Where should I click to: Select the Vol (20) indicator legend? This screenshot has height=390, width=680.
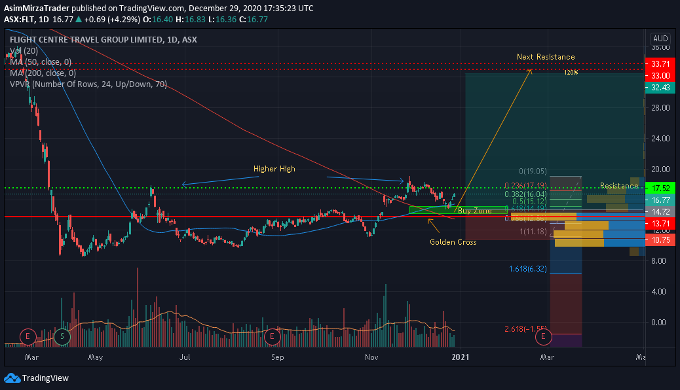(24, 50)
